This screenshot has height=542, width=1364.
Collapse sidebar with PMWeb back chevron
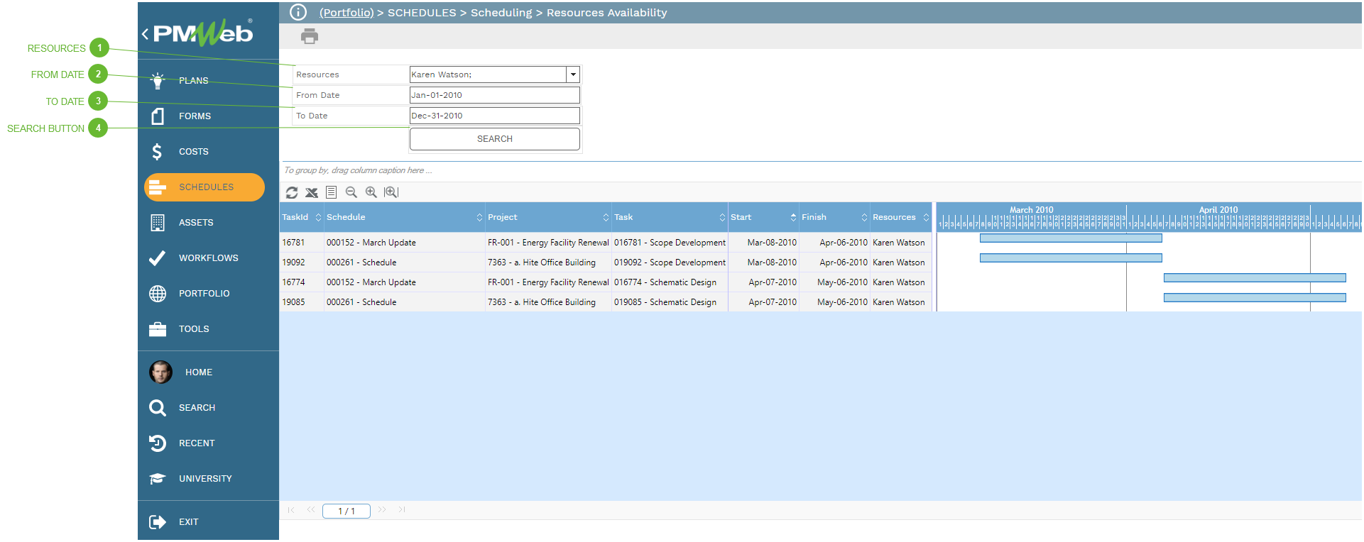point(145,33)
